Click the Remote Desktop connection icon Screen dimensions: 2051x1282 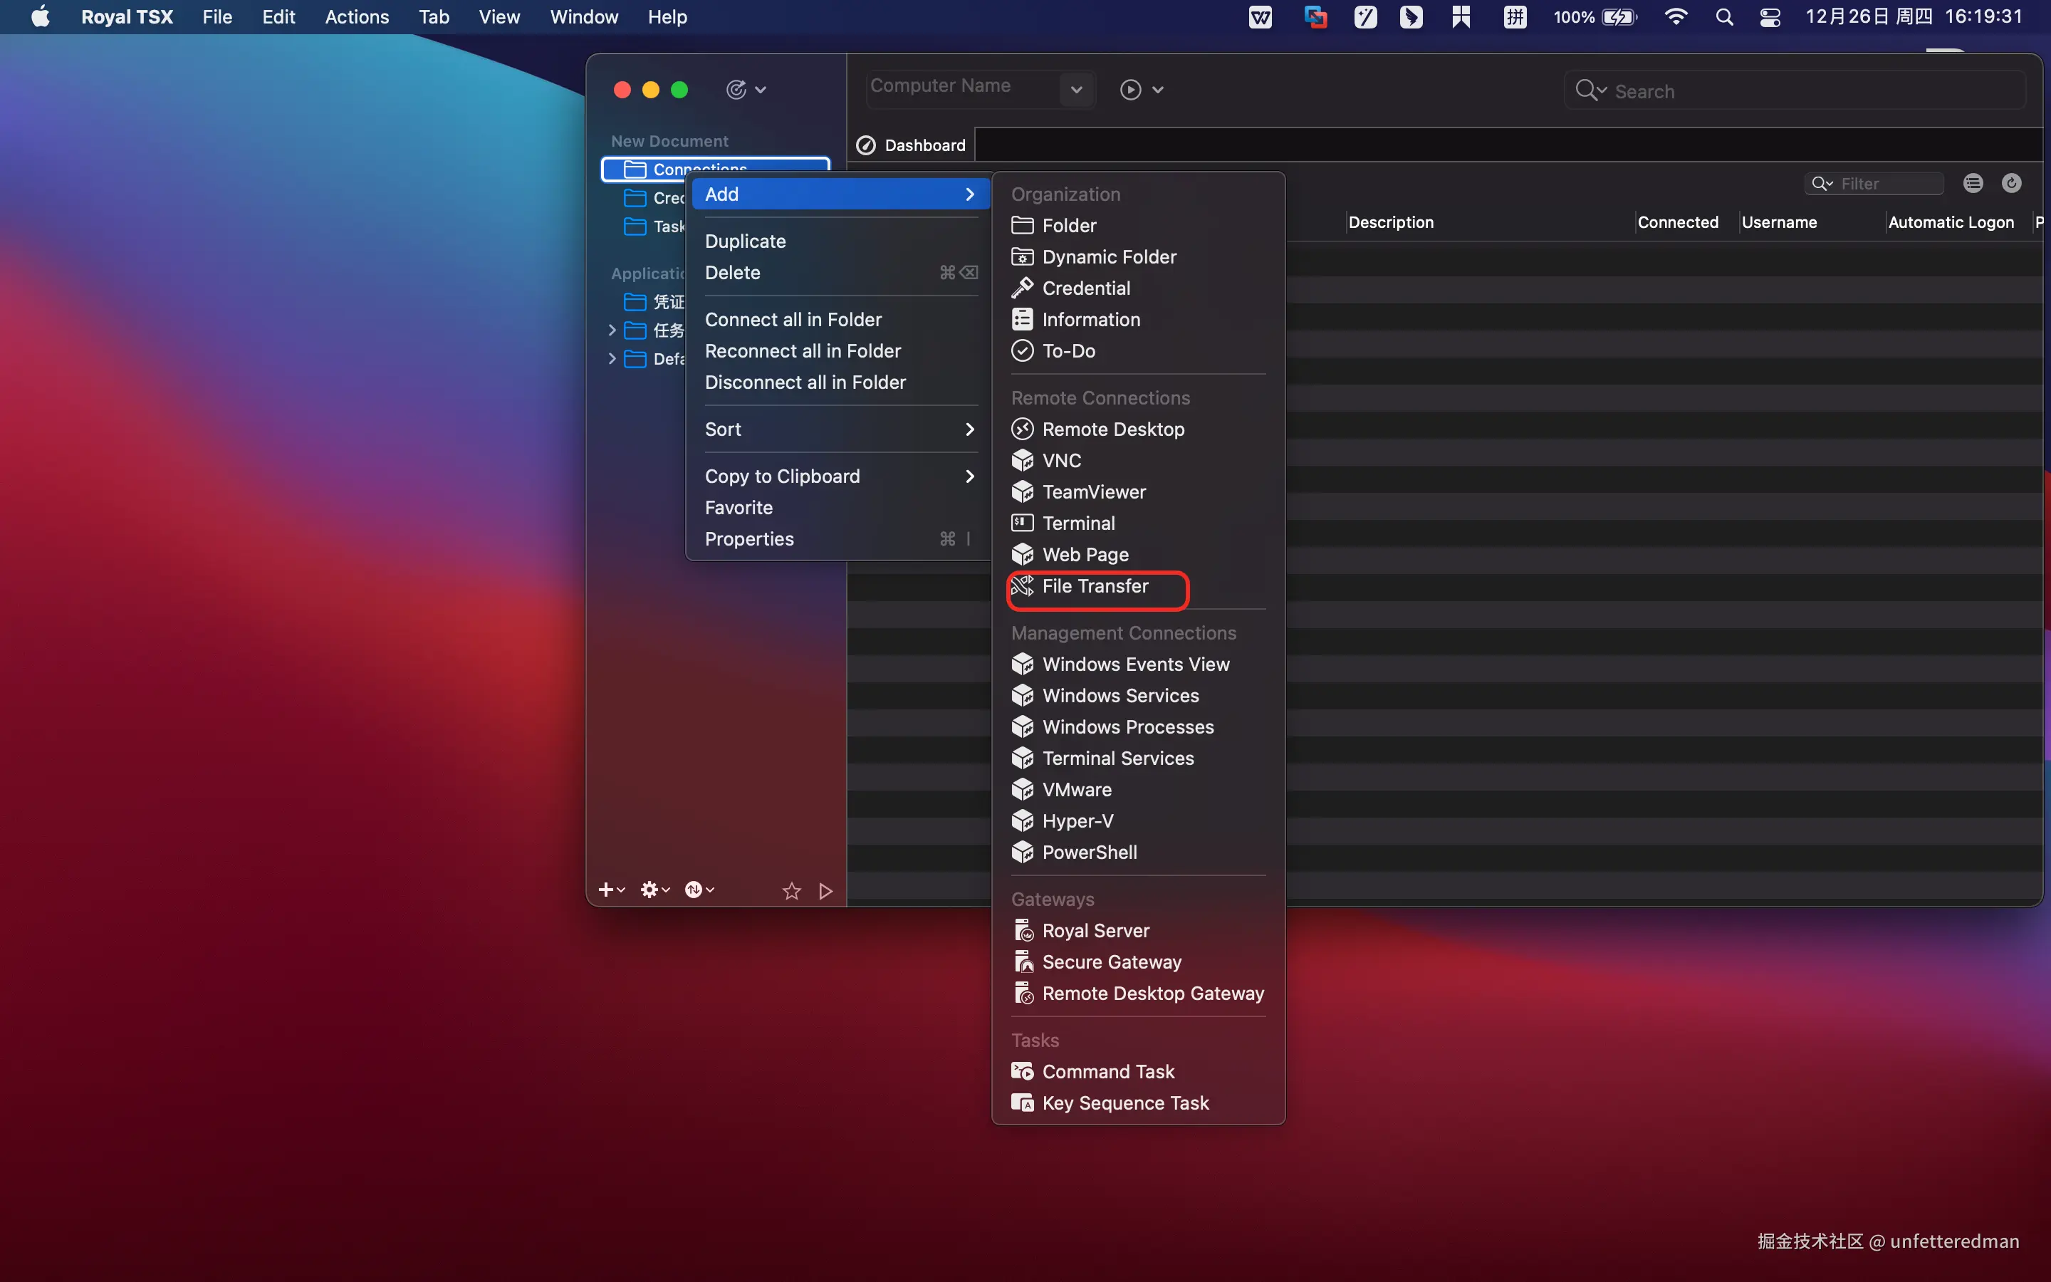pyautogui.click(x=1022, y=429)
